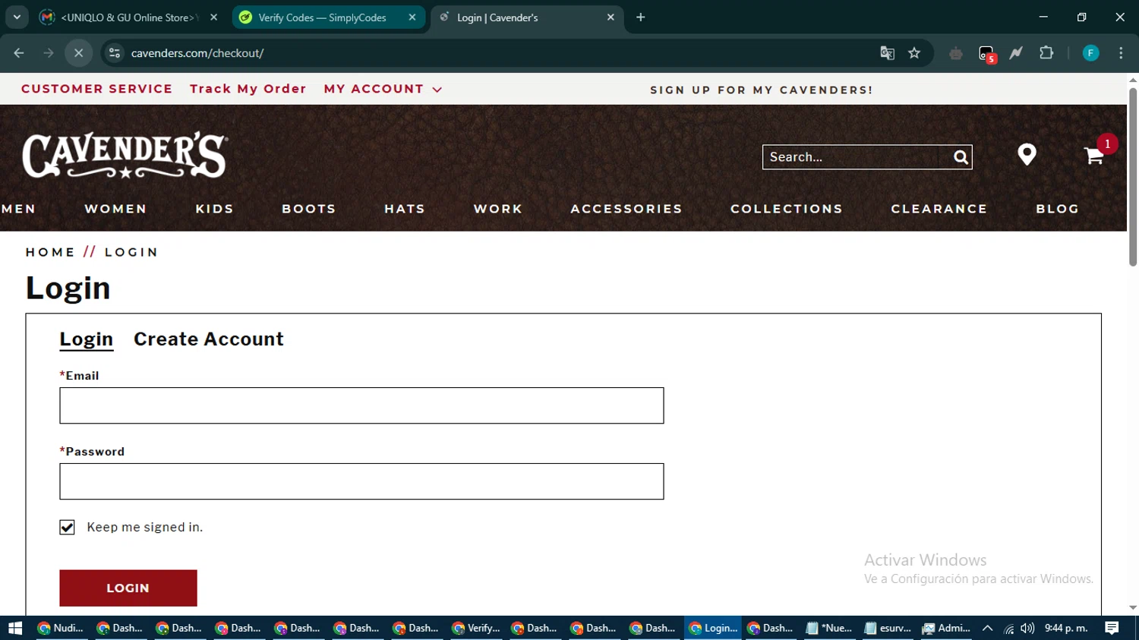The height and width of the screenshot is (640, 1139).
Task: Close the Verify Codes SimplyCodes tab
Action: (412, 17)
